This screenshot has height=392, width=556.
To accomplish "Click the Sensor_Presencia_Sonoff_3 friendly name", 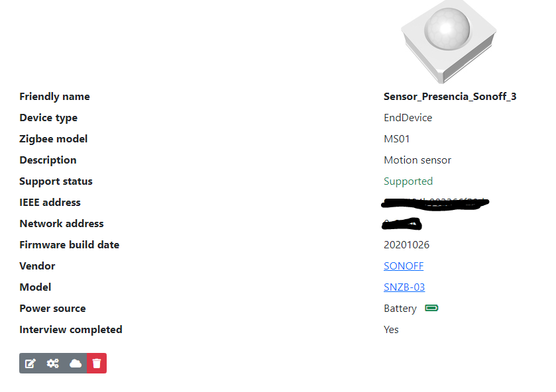I will pyautogui.click(x=449, y=96).
